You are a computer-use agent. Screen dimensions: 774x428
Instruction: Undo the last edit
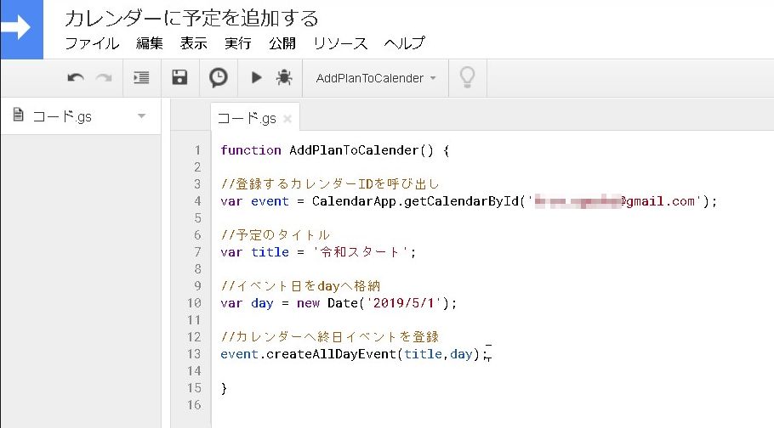coord(76,78)
